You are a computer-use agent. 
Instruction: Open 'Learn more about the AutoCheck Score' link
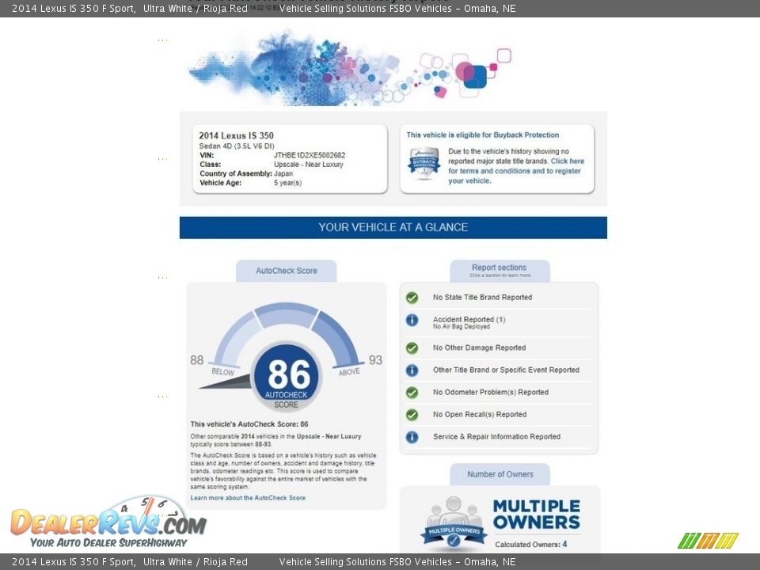[x=248, y=498]
